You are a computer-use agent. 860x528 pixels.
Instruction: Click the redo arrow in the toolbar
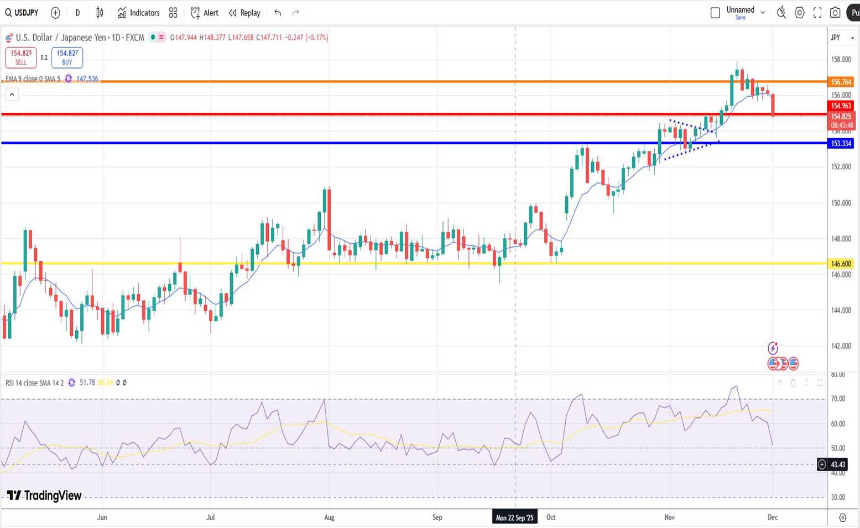point(296,13)
